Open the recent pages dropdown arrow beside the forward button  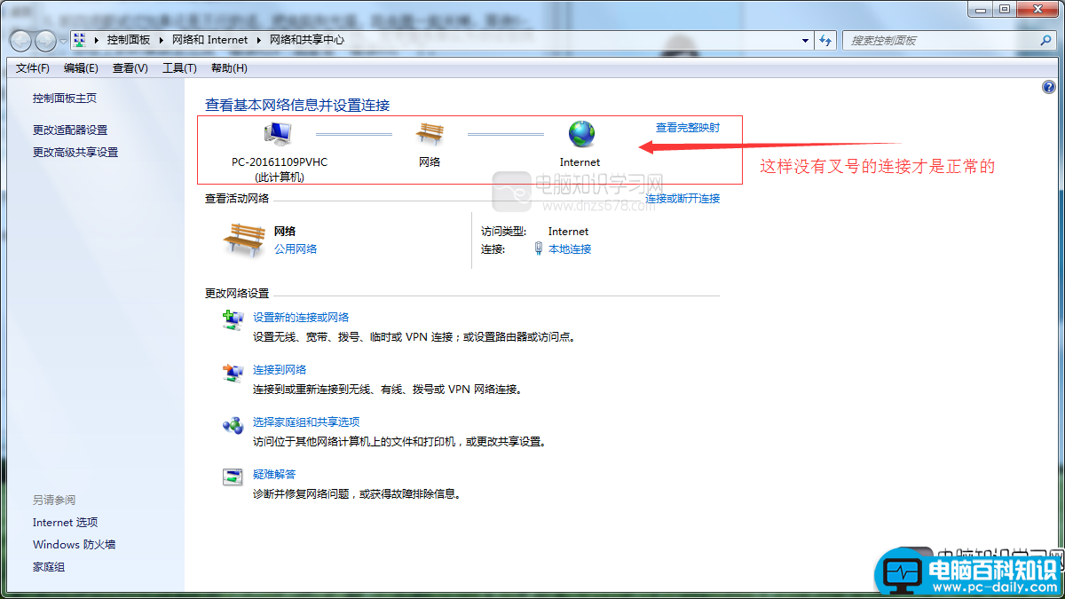tap(63, 41)
